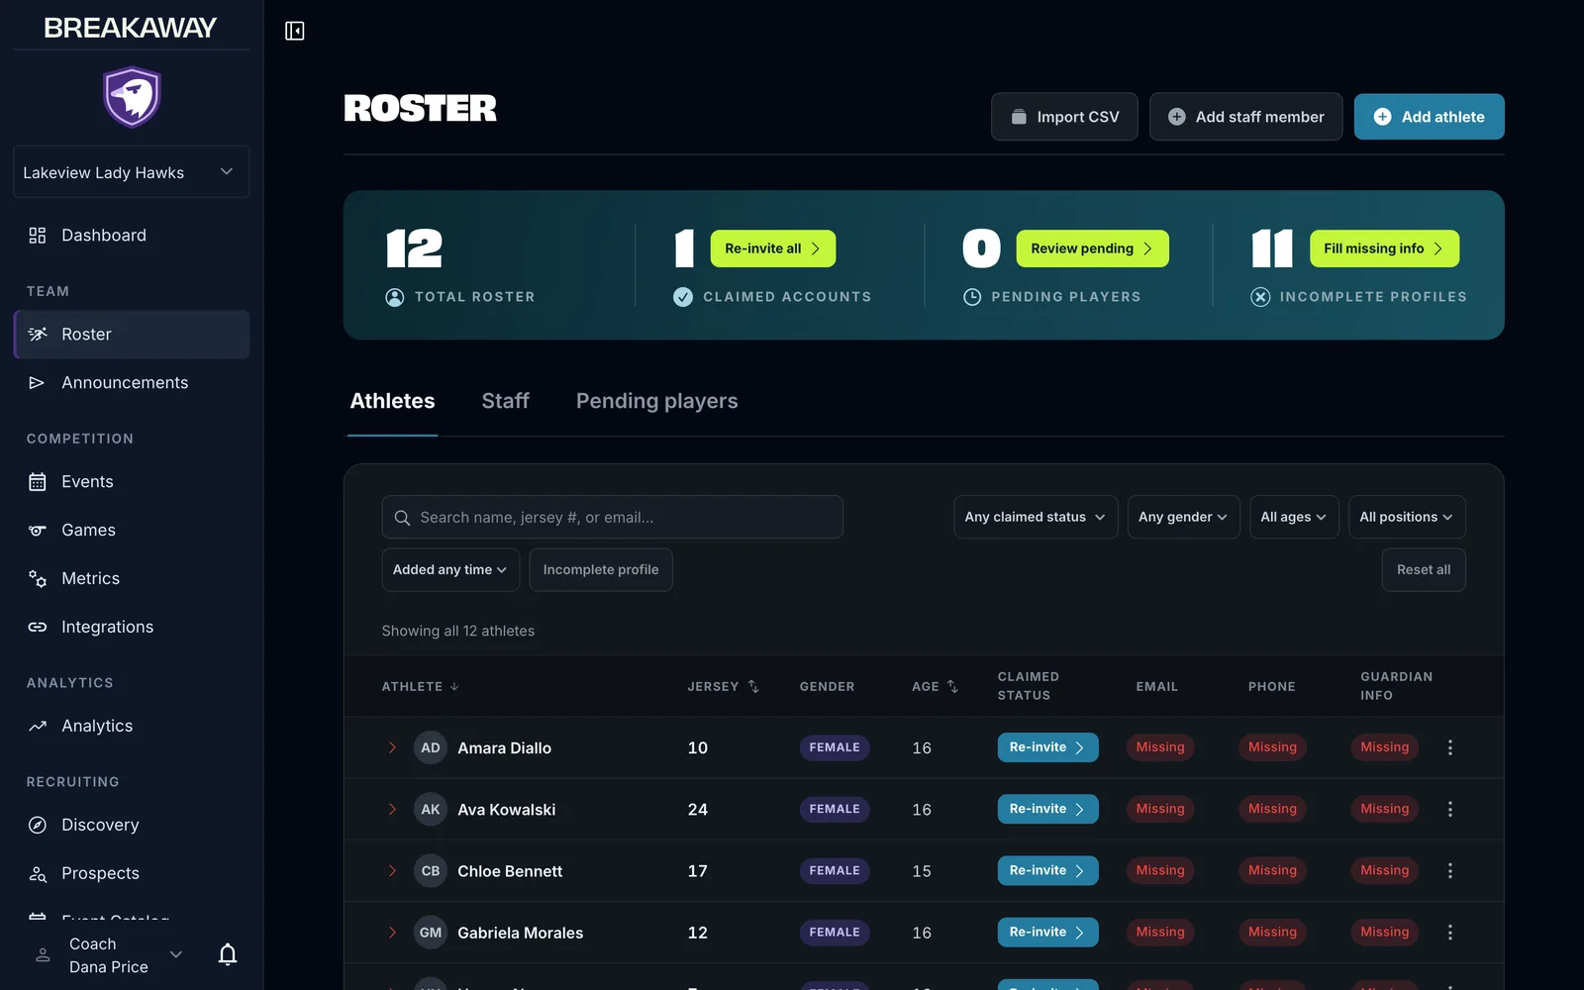Open row menu for Gabriela Morales

pyautogui.click(x=1450, y=932)
